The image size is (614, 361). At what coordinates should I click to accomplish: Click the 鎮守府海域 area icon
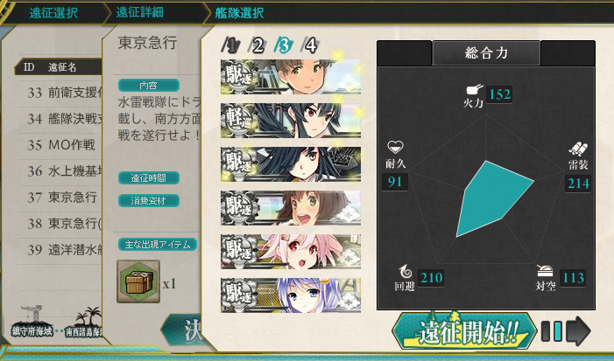(x=32, y=323)
